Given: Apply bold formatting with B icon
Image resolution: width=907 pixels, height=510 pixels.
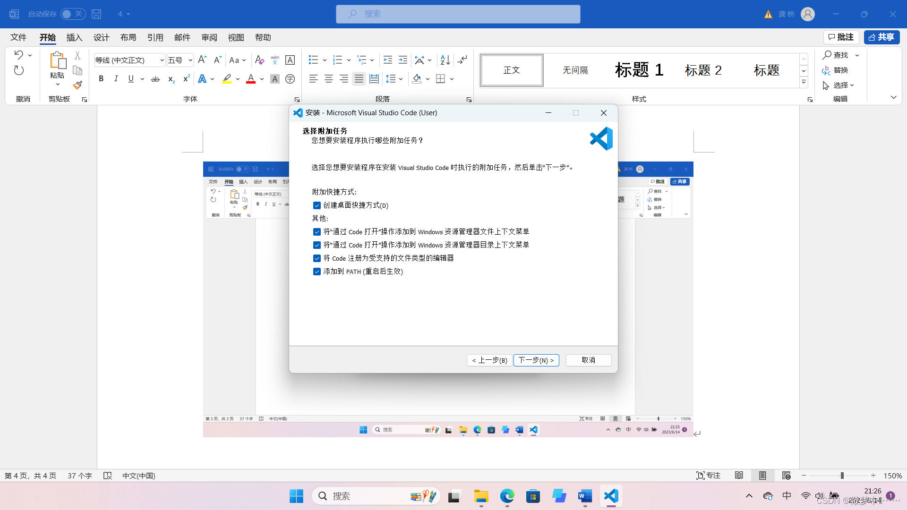Looking at the screenshot, I should point(101,79).
